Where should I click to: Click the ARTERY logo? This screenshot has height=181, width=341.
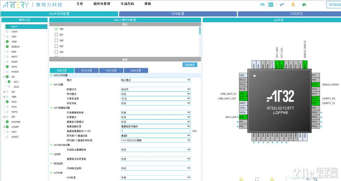(x=16, y=5)
